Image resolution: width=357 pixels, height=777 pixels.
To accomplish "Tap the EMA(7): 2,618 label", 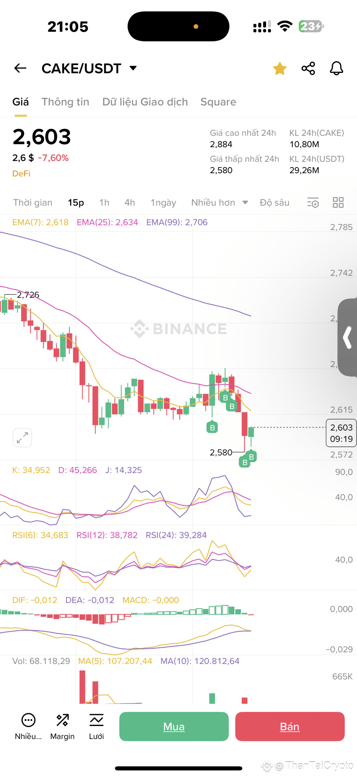I will pos(41,222).
